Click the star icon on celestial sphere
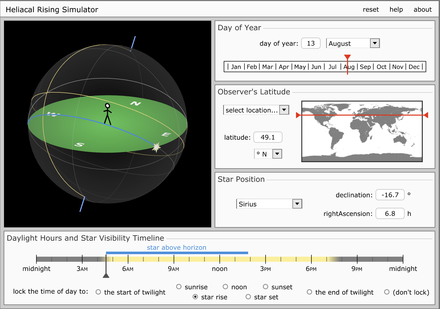The width and height of the screenshot is (440, 309). (156, 147)
